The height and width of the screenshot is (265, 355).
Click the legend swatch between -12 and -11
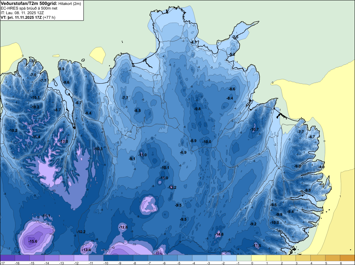pyautogui.click(x=81, y=258)
